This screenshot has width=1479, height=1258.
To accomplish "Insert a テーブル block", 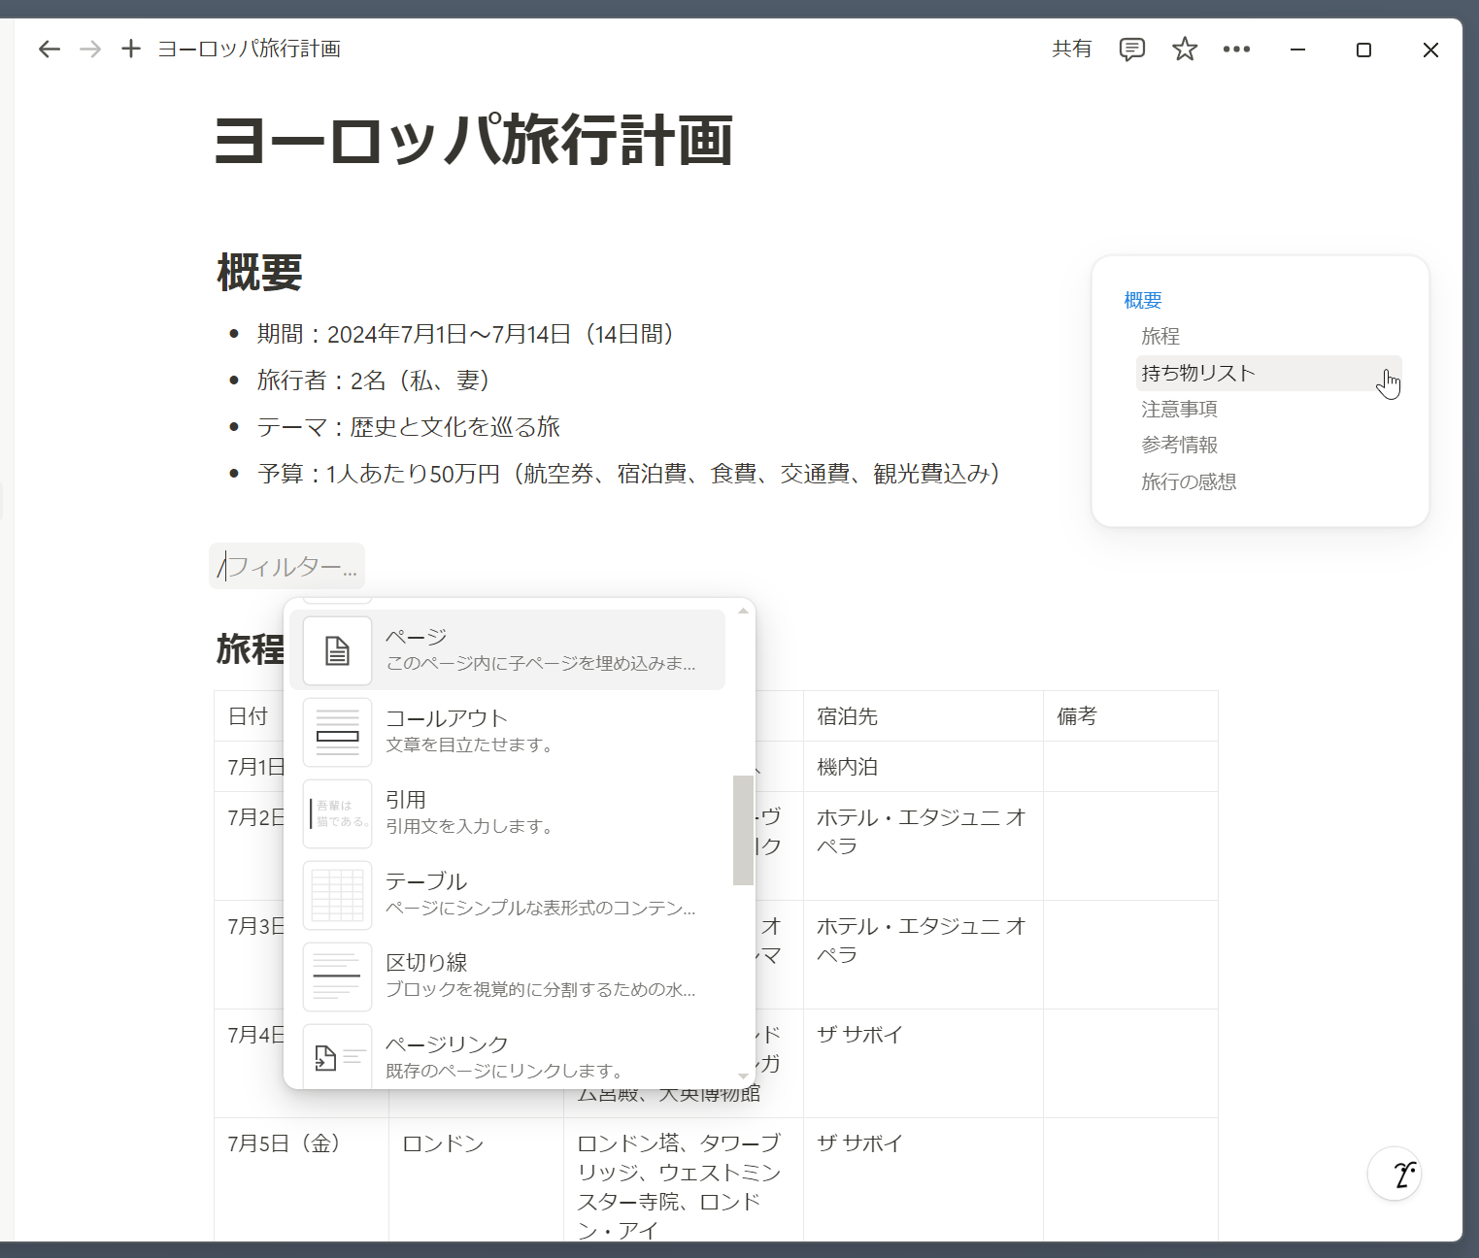I will click(507, 894).
